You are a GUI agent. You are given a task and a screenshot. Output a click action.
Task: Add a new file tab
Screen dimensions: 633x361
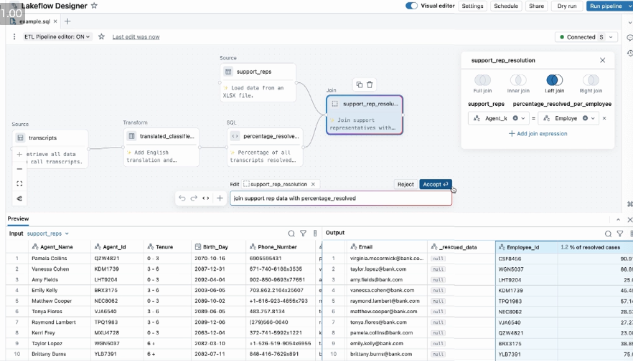[x=67, y=21]
